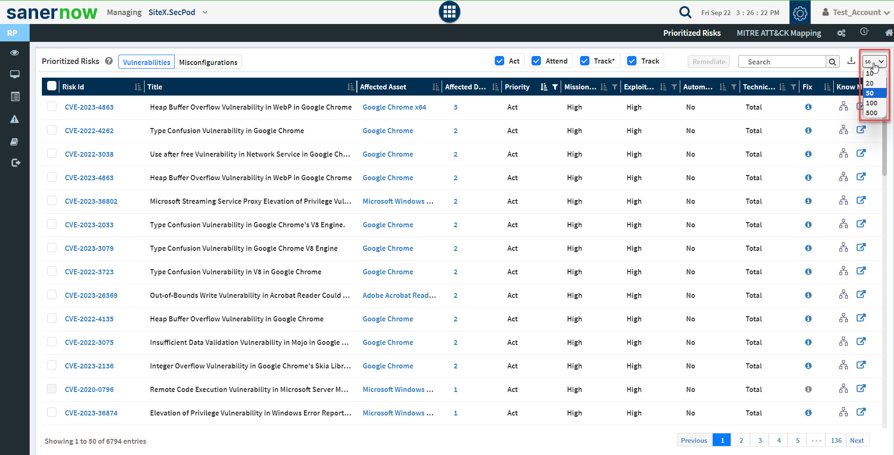The image size is (894, 455).
Task: Click the help question mark near Prioritized Risks
Action: coord(109,61)
